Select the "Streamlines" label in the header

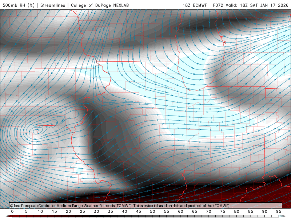pyautogui.click(x=53, y=5)
